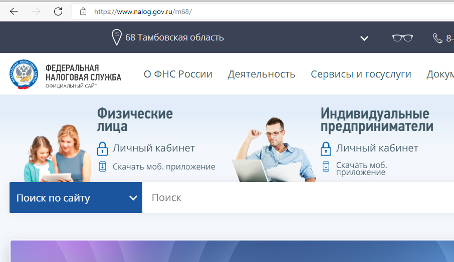The image size is (454, 262).
Task: Expand the 'Поиск по сайту' search scope dropdown
Action: point(76,197)
